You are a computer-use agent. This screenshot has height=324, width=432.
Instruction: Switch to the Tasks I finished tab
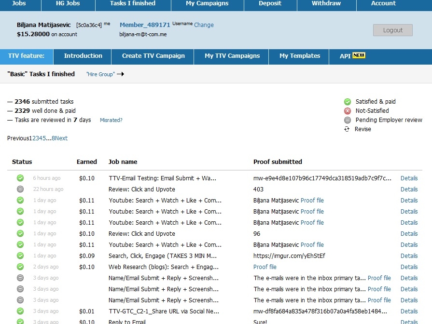tap(132, 3)
